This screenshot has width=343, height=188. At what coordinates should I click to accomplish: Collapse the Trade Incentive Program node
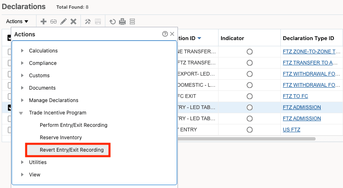click(x=21, y=113)
